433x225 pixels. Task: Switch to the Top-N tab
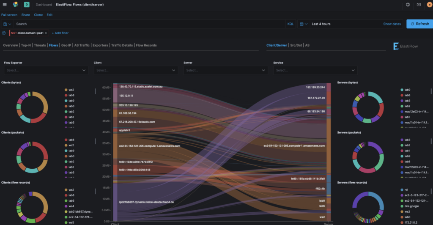click(x=26, y=45)
